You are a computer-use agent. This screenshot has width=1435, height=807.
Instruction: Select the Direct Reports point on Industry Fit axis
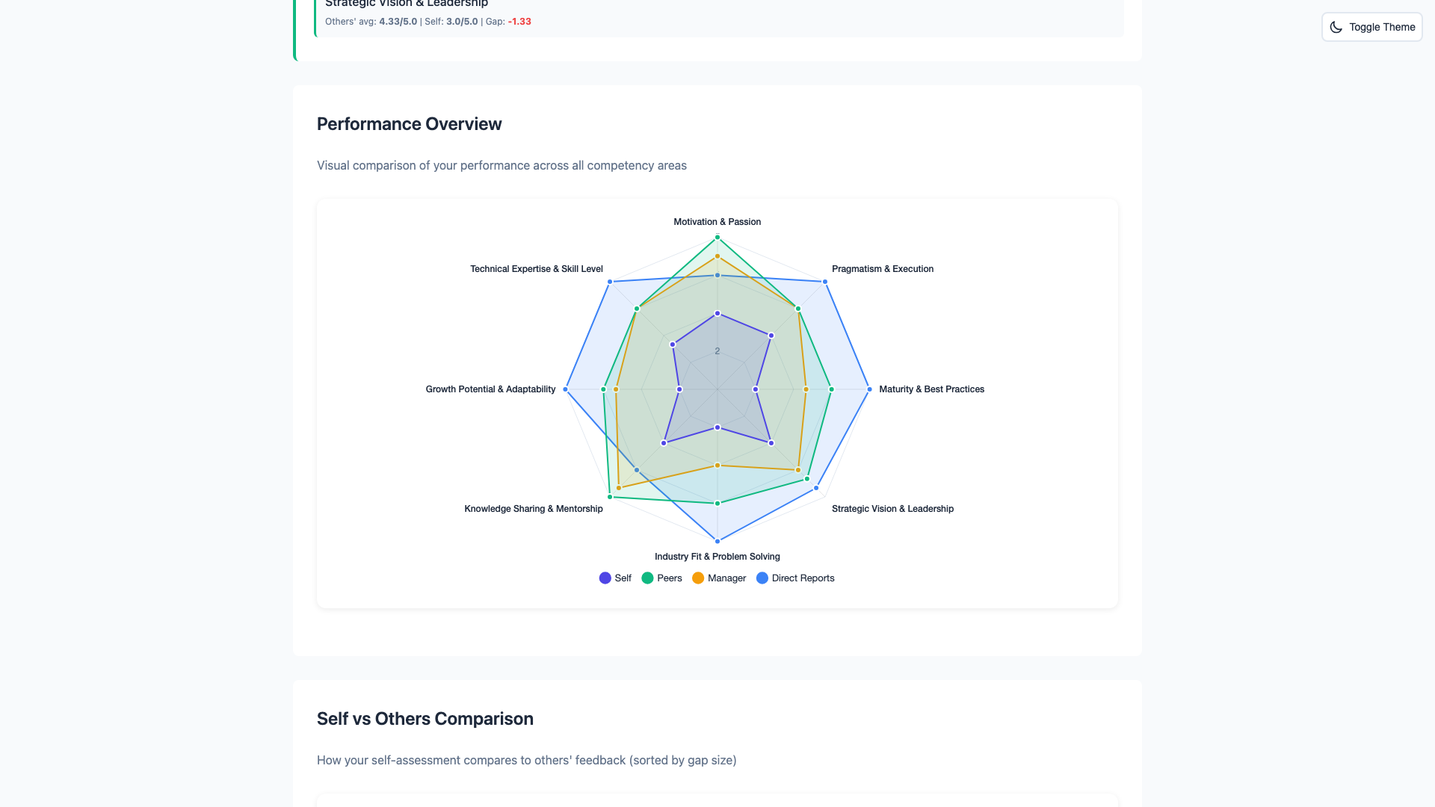click(717, 540)
